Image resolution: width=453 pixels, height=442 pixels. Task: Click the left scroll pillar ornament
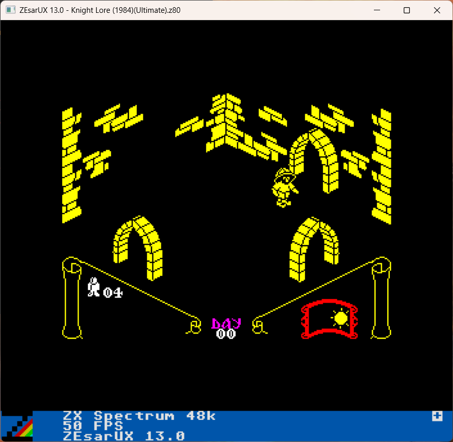tap(72, 298)
